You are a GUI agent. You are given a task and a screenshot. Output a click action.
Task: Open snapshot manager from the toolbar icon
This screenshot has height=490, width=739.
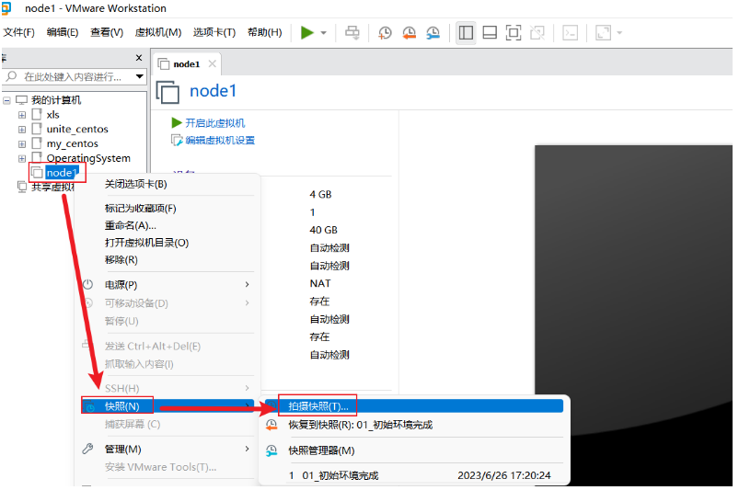(x=433, y=32)
